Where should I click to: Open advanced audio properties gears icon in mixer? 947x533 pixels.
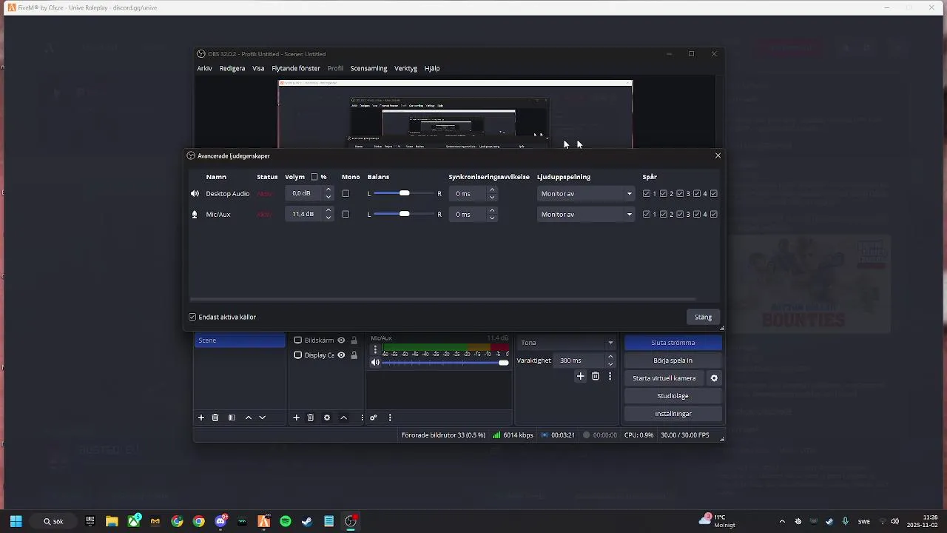click(x=374, y=418)
